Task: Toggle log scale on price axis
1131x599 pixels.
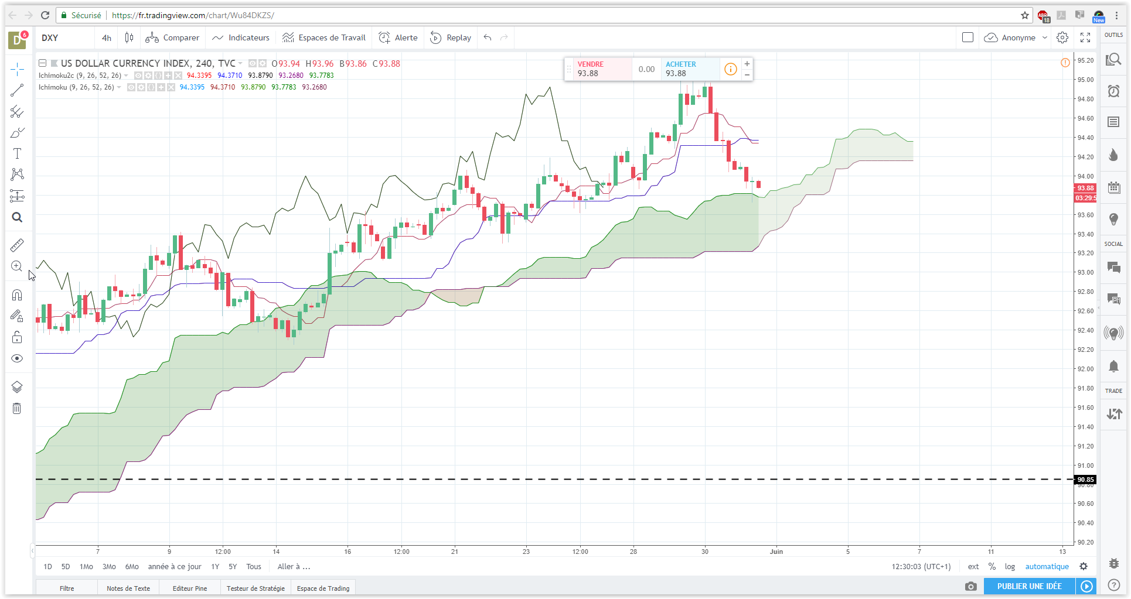Action: 1010,566
